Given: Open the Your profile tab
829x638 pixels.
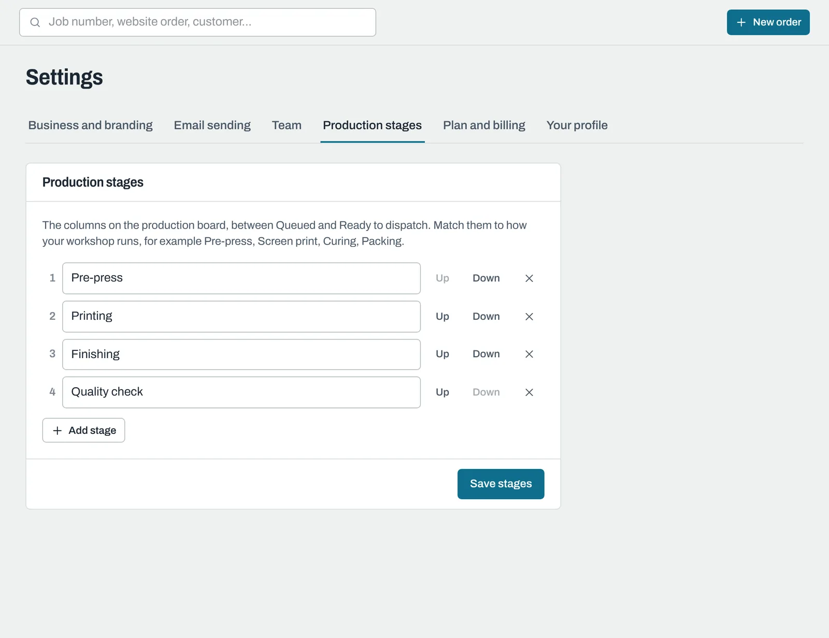Looking at the screenshot, I should point(577,125).
